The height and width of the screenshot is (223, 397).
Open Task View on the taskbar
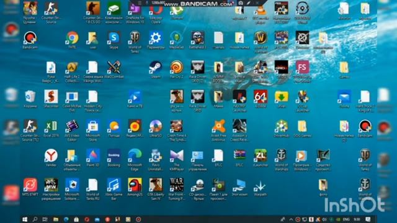tap(45, 219)
